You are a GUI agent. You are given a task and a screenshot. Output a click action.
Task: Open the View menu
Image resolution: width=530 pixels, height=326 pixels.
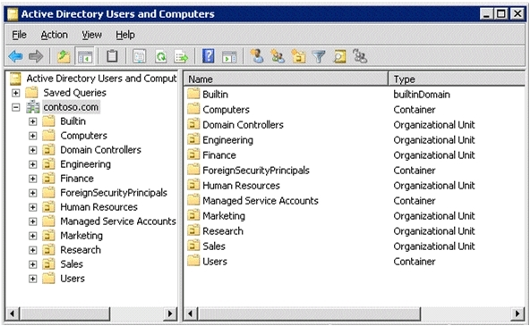pyautogui.click(x=91, y=35)
